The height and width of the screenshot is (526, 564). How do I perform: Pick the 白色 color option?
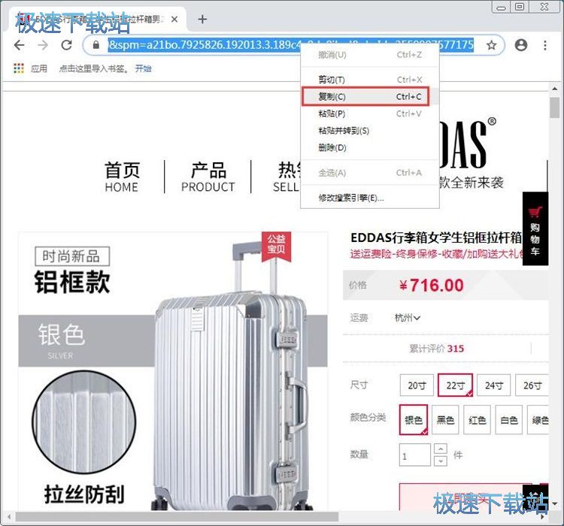click(x=509, y=419)
